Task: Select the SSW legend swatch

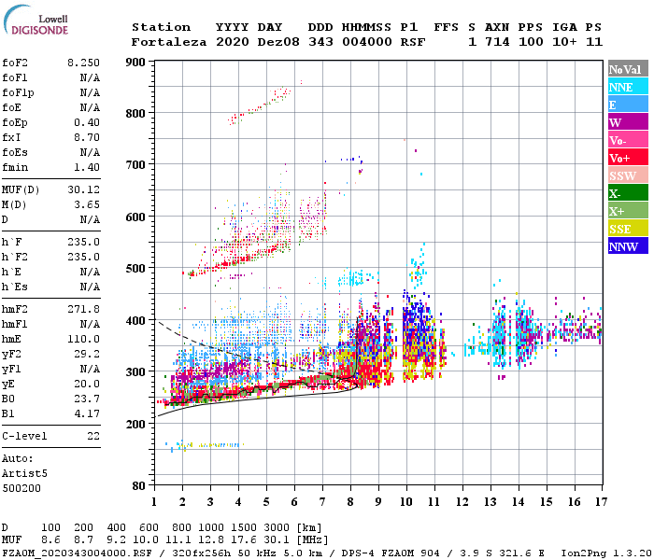Action: coord(628,175)
